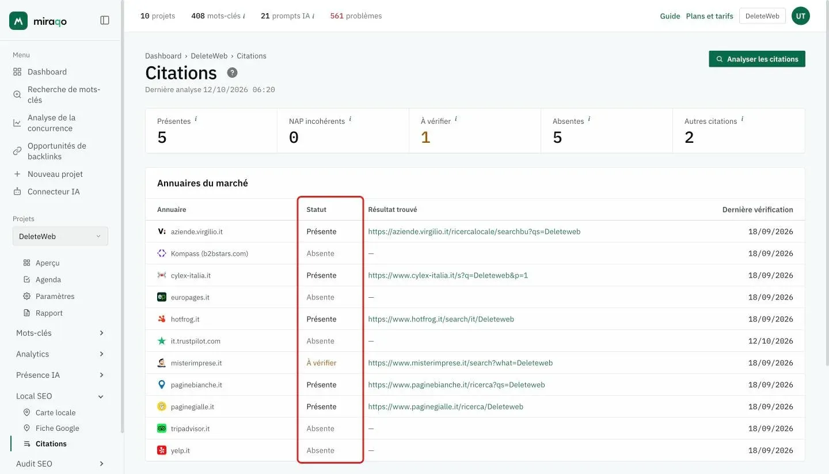Click the miraqo logo icon
Image resolution: width=829 pixels, height=474 pixels.
18,21
